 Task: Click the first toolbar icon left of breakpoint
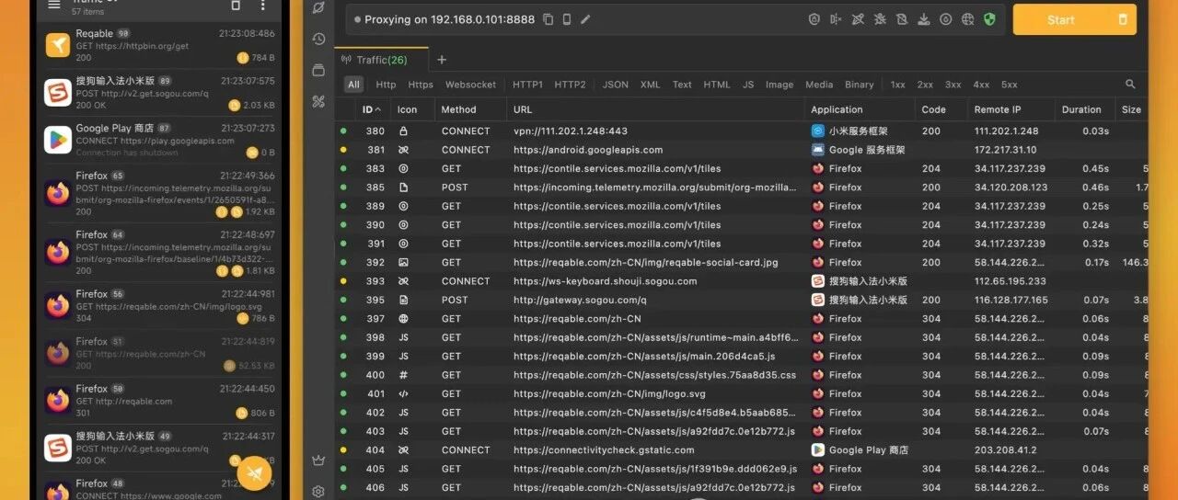(814, 19)
